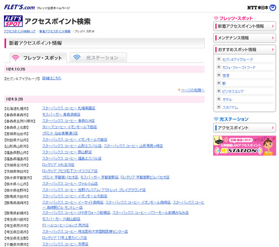The height and width of the screenshot is (247, 279).
Task: Open メンテナンス情報 sidebar button
Action: point(245,38)
